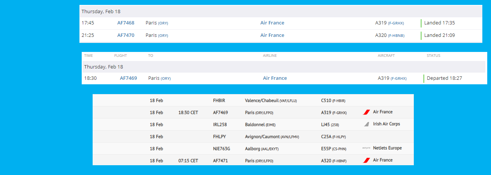The height and width of the screenshot is (175, 491).
Task: Open flight AF7470 link
Action: (x=126, y=35)
